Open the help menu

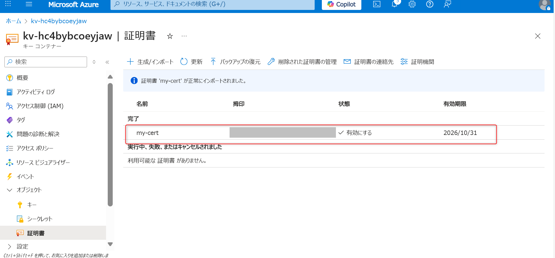[x=430, y=4]
